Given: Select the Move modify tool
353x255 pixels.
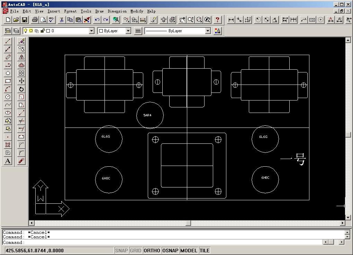Looking at the screenshot, I should point(21,81).
